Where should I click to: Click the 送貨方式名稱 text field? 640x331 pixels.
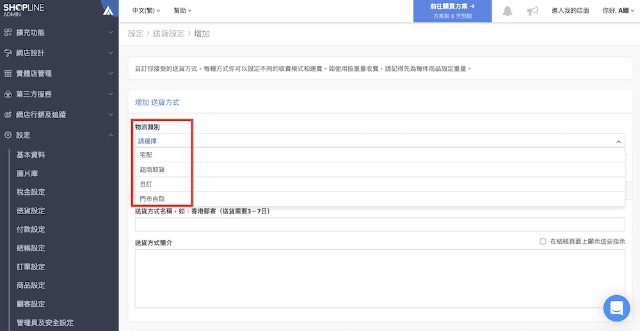tap(380, 224)
